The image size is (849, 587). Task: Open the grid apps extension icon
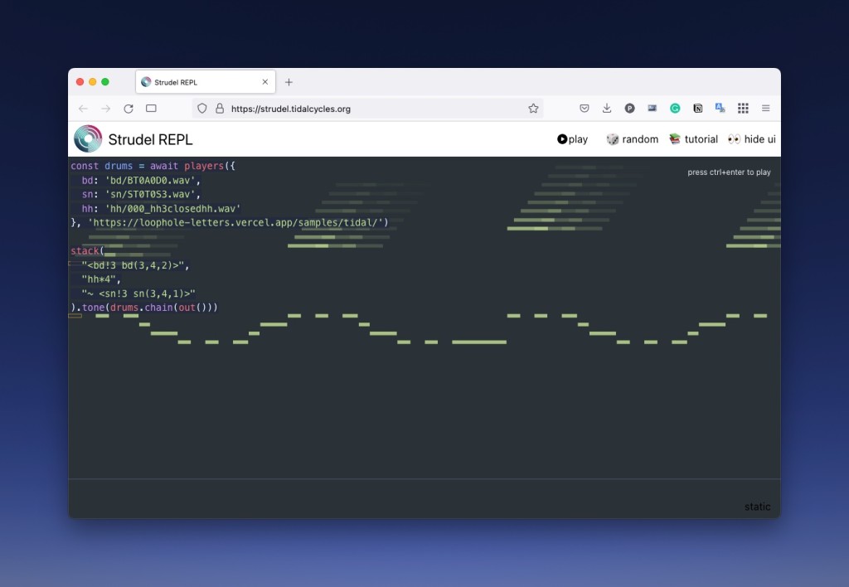[x=743, y=109]
